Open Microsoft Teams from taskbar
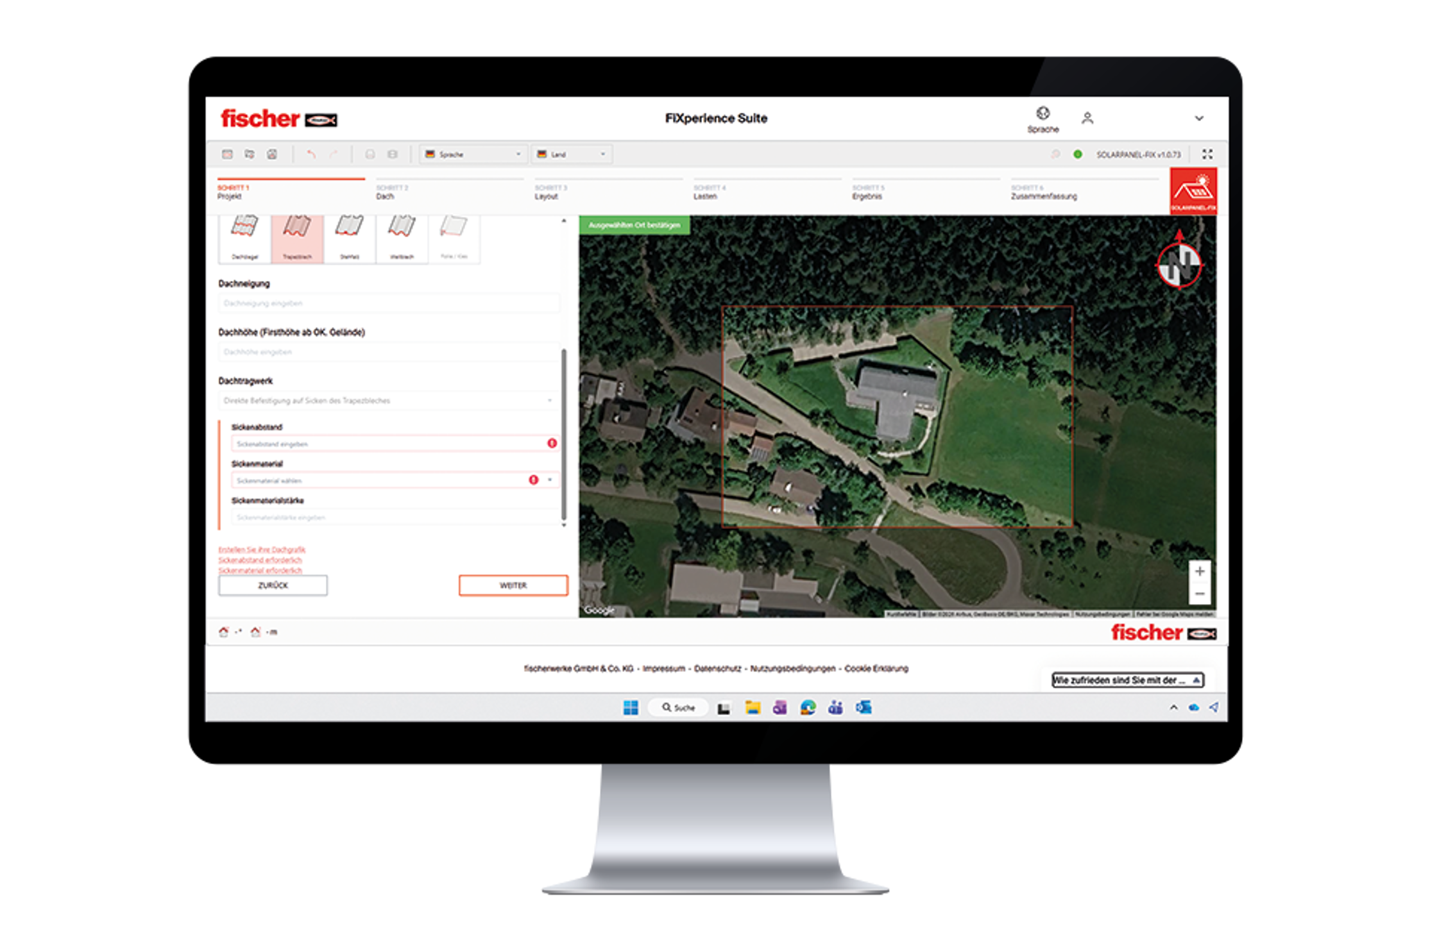 coord(835,708)
